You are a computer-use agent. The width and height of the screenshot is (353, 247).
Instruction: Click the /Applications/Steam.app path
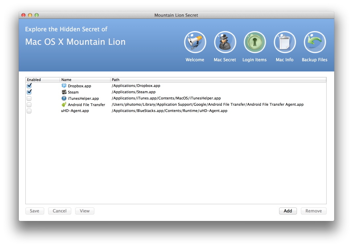[134, 92]
